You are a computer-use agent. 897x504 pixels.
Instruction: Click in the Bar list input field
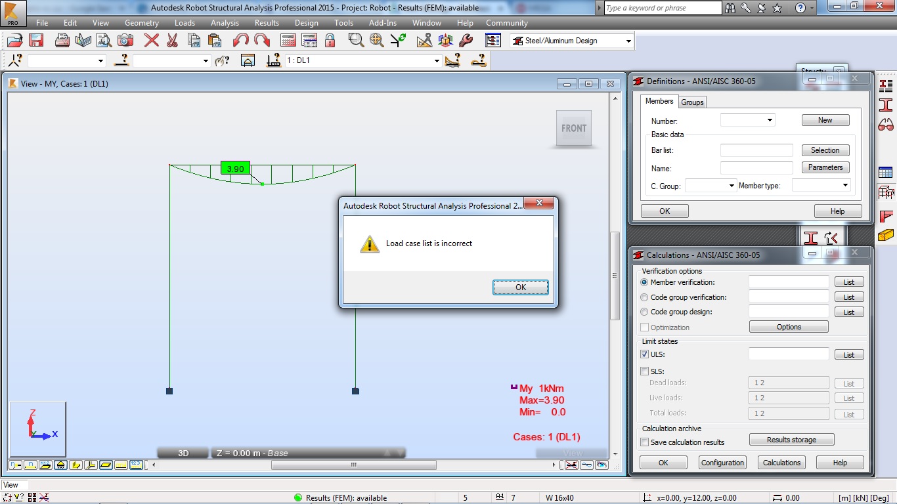756,150
